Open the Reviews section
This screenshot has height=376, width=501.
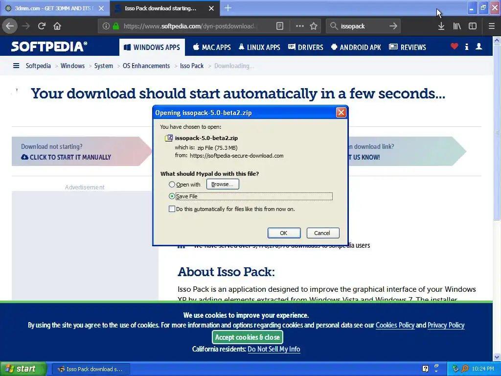point(408,47)
